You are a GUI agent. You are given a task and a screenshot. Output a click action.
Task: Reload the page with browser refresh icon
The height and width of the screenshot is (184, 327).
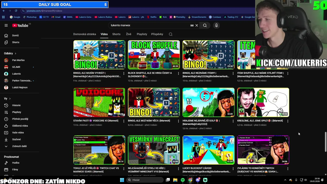click(x=16, y=11)
